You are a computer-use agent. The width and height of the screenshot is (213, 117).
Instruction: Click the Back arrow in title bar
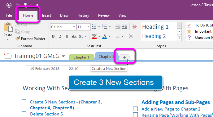click(9, 6)
